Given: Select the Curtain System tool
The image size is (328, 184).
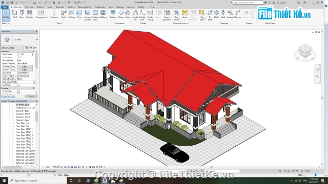Looking at the screenshot, I should pos(88,15).
